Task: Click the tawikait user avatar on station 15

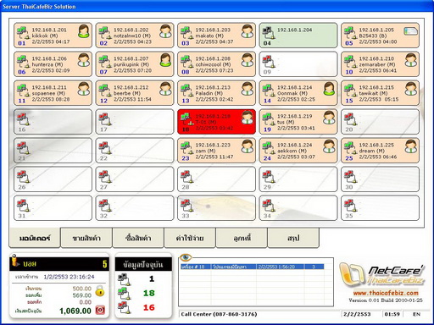Action: [410, 89]
